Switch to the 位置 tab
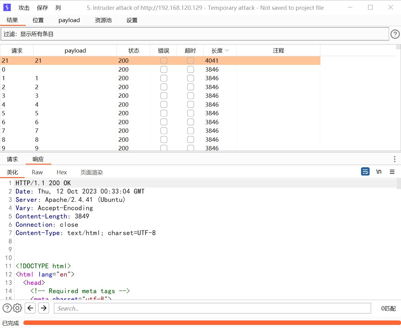The height and width of the screenshot is (328, 401). point(38,20)
